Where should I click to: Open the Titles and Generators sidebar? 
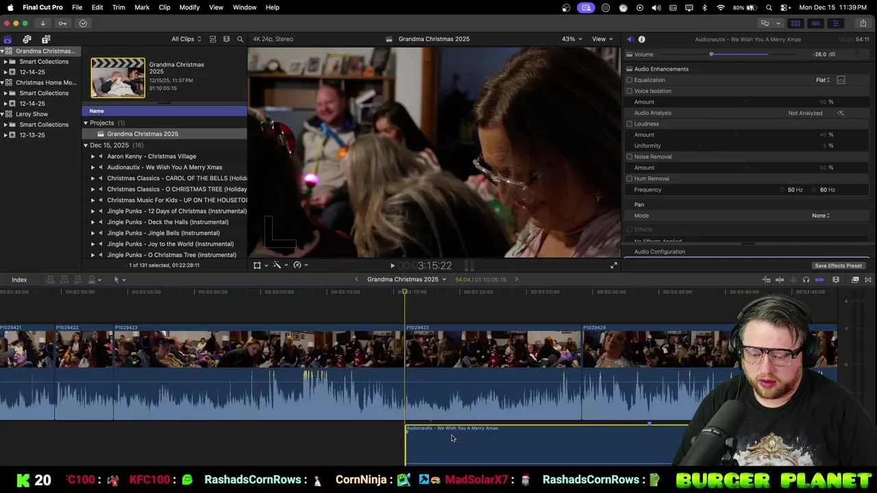[x=46, y=39]
